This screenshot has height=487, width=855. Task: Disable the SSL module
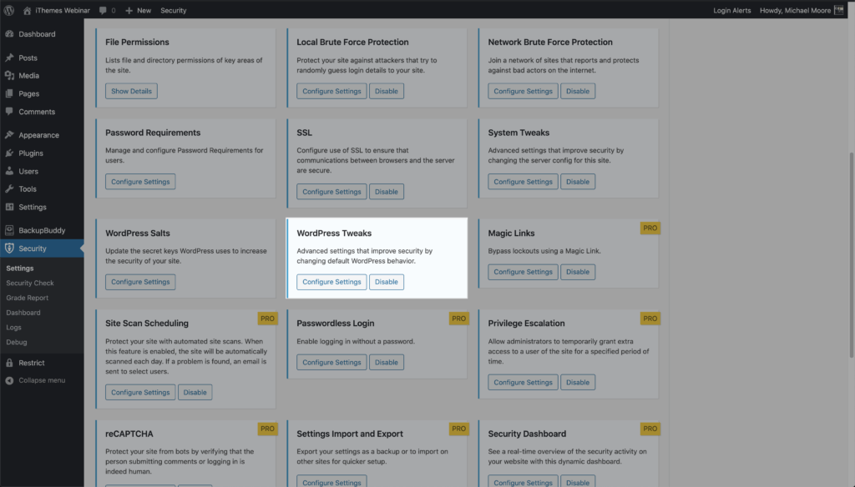(x=386, y=192)
